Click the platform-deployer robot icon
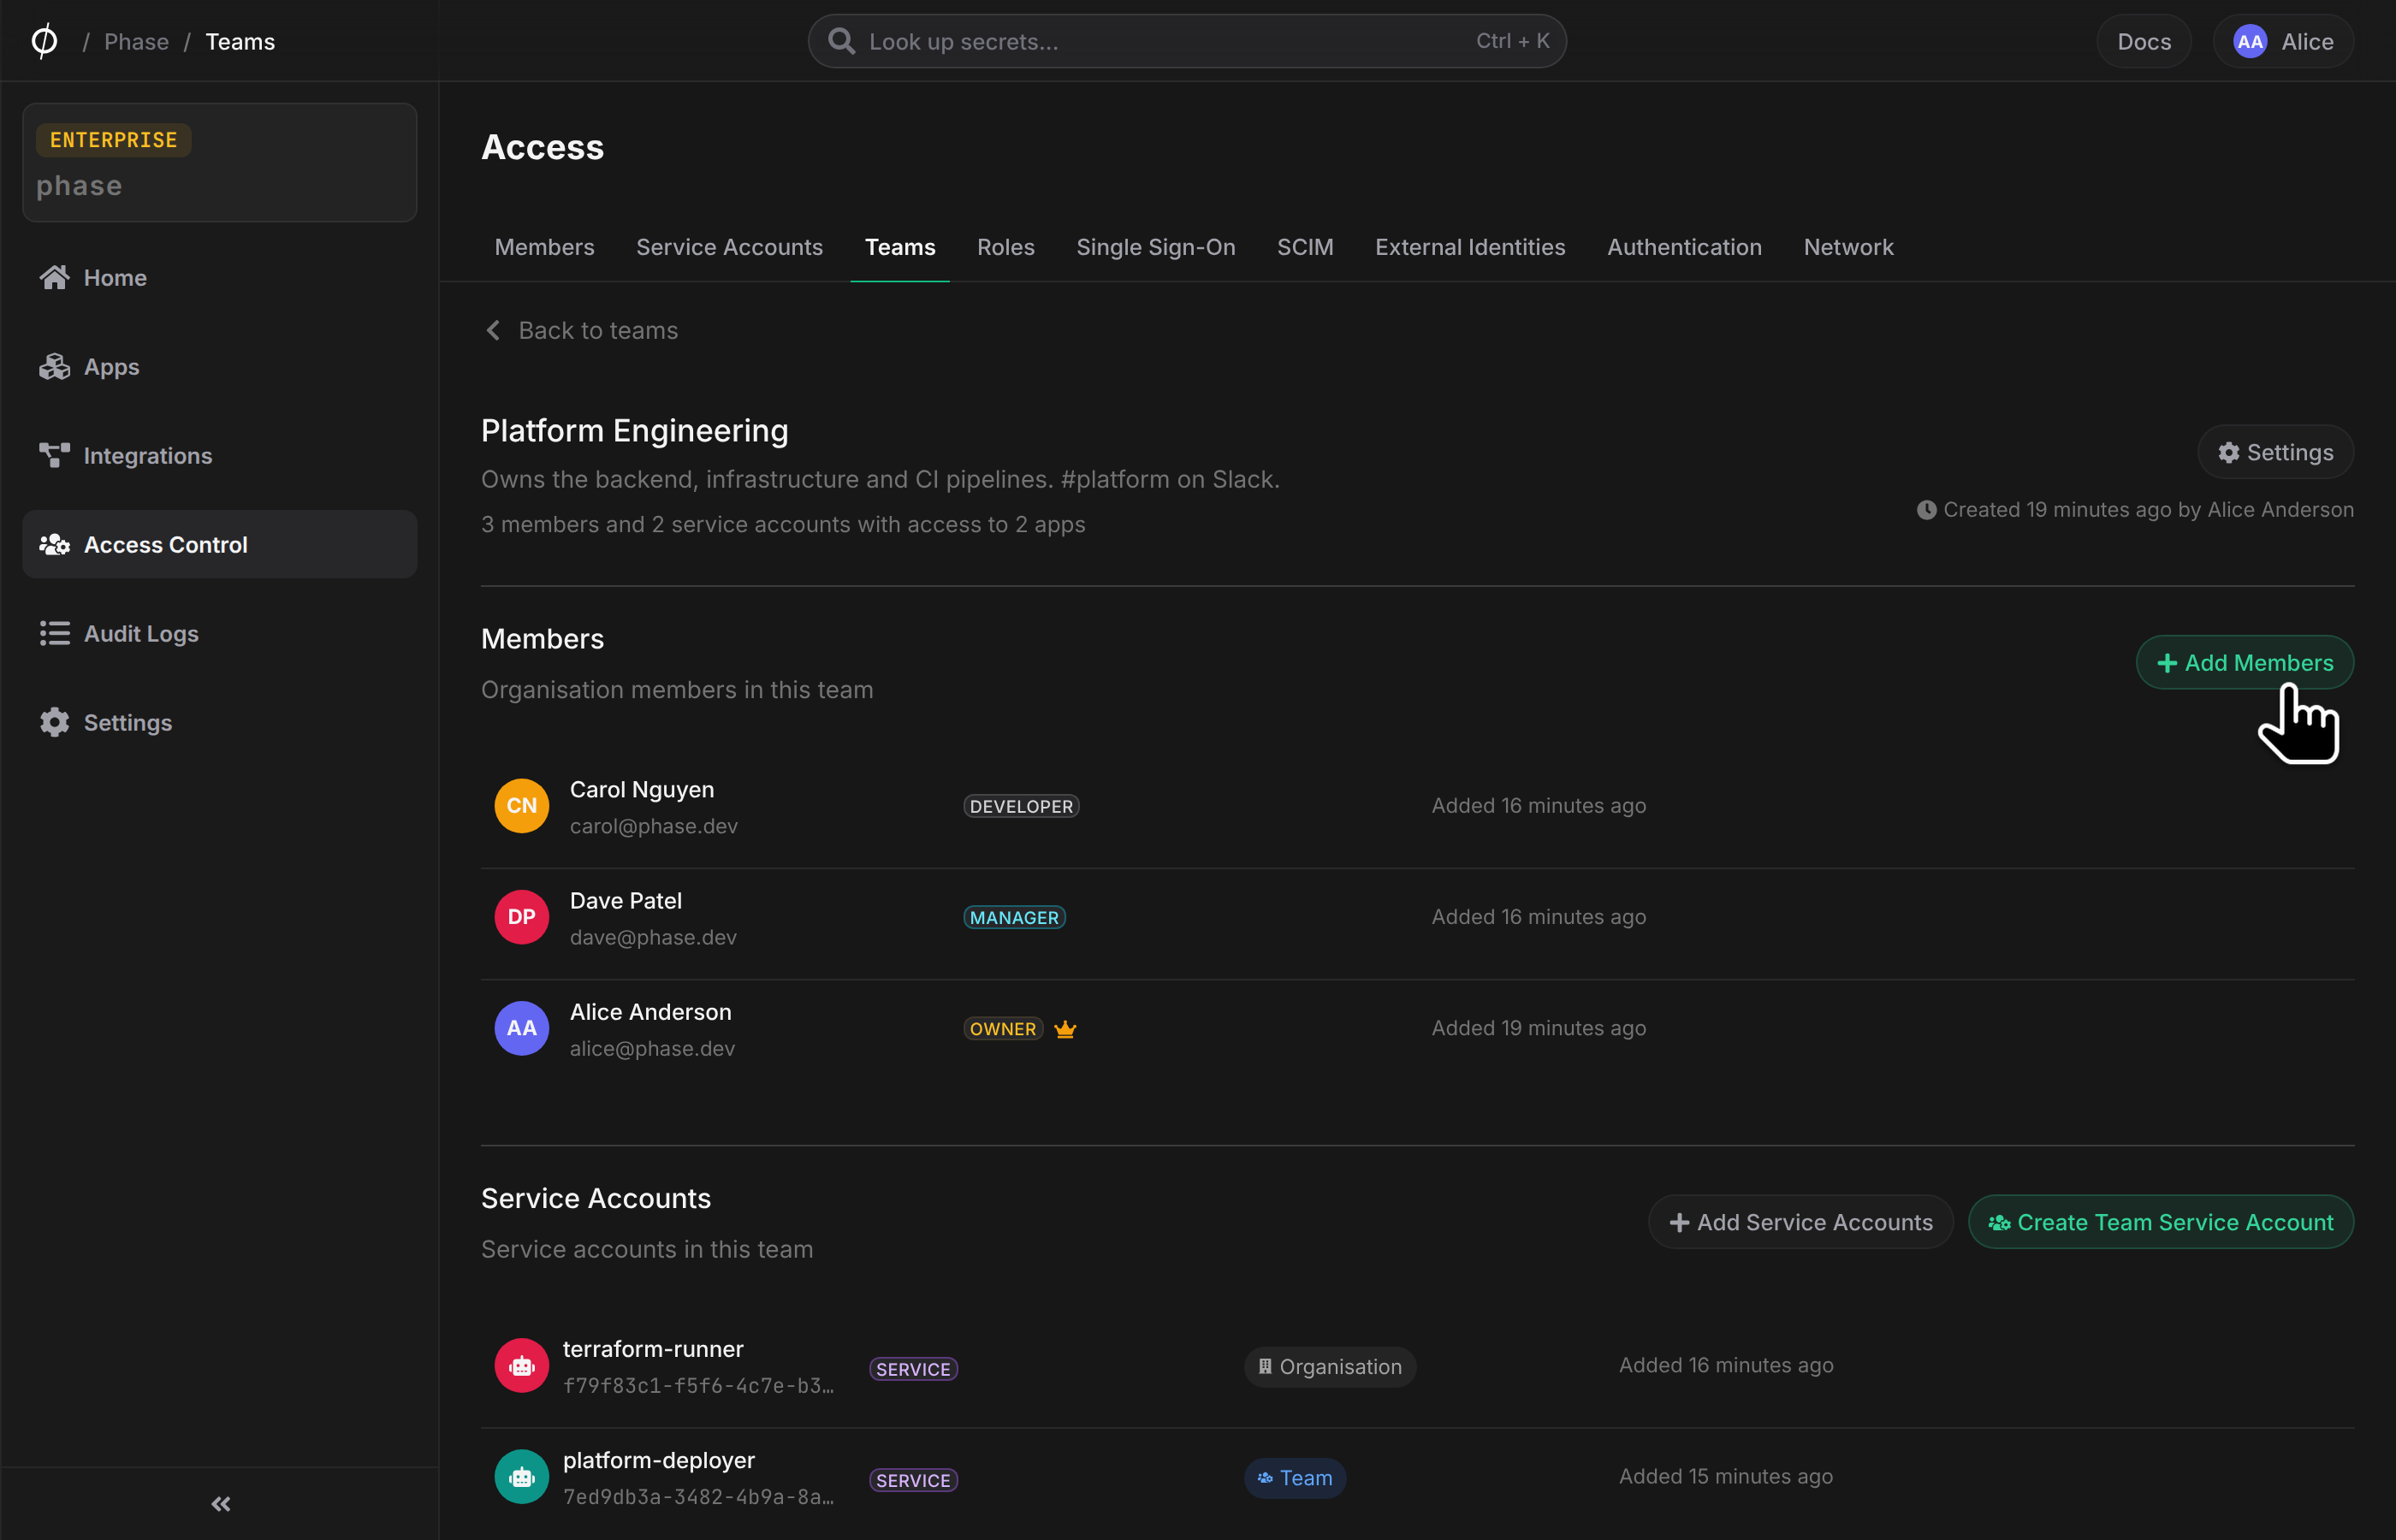 tap(521, 1477)
